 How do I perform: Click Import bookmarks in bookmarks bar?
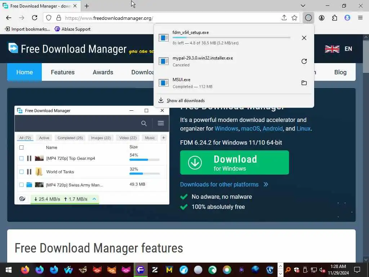coord(27,29)
